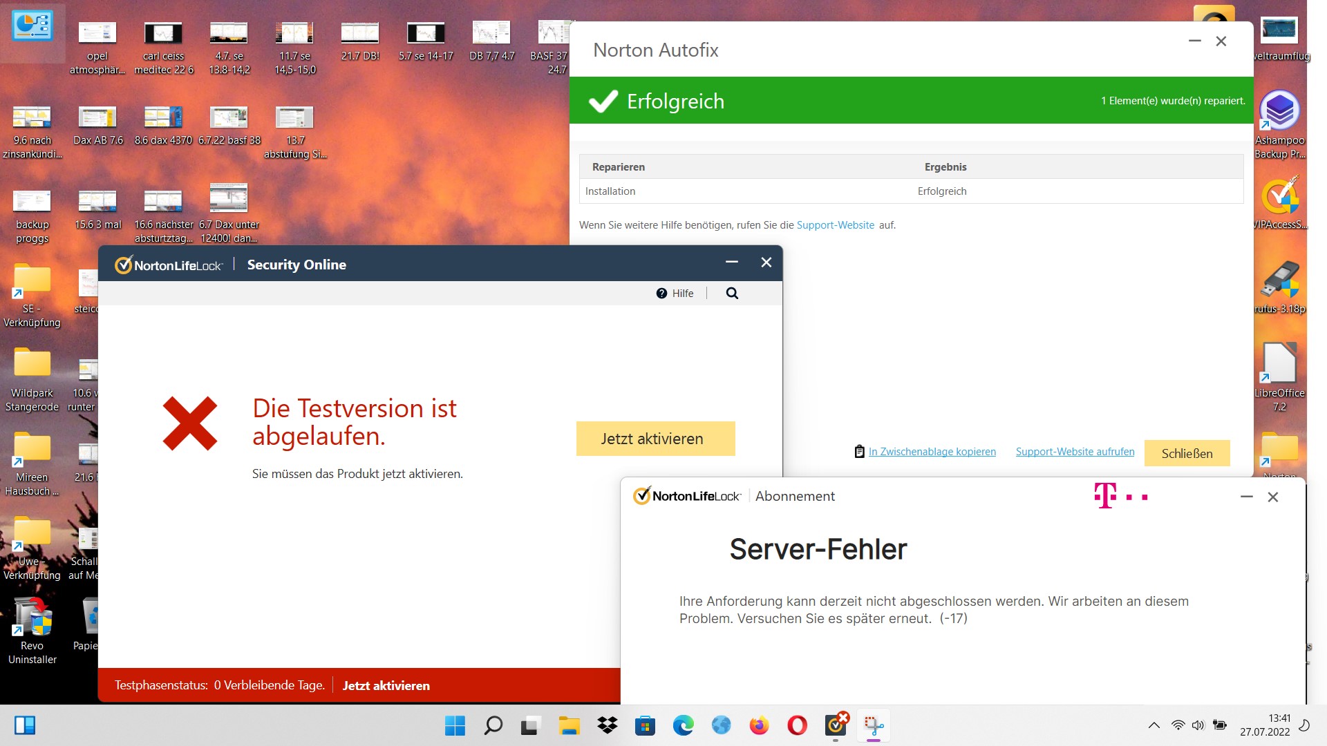Minimize the Abonnement dialog

point(1246,497)
